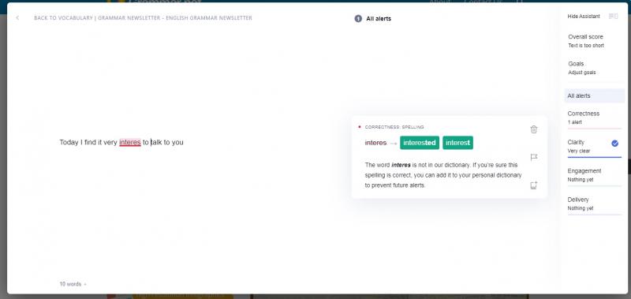This screenshot has height=299, width=631.
Task: Flag the interes suggestion as incorrect
Action: click(534, 157)
